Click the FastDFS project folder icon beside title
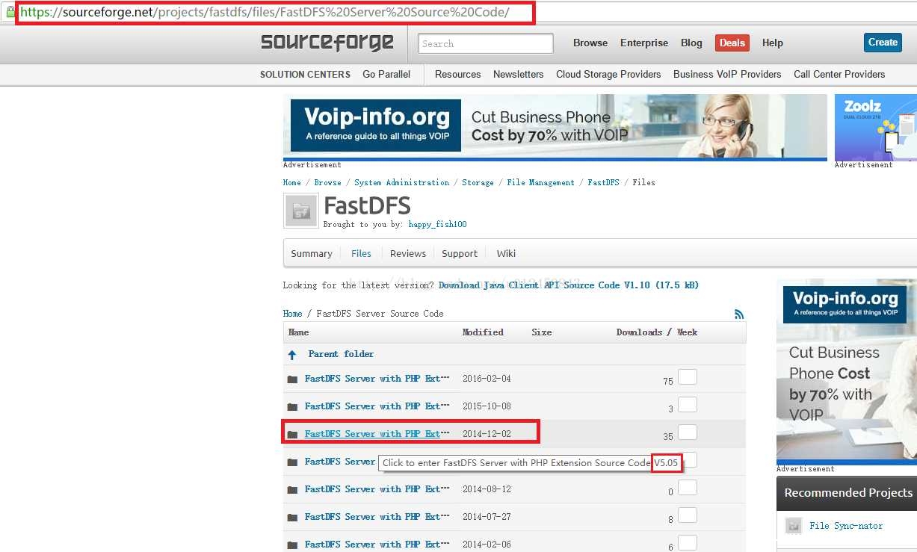The height and width of the screenshot is (552, 917). click(x=301, y=210)
